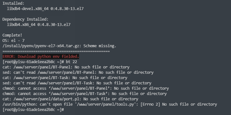Viewport: 231px width, 115px height.
Task: Click the 'Complete!' output line
Action: [12, 35]
